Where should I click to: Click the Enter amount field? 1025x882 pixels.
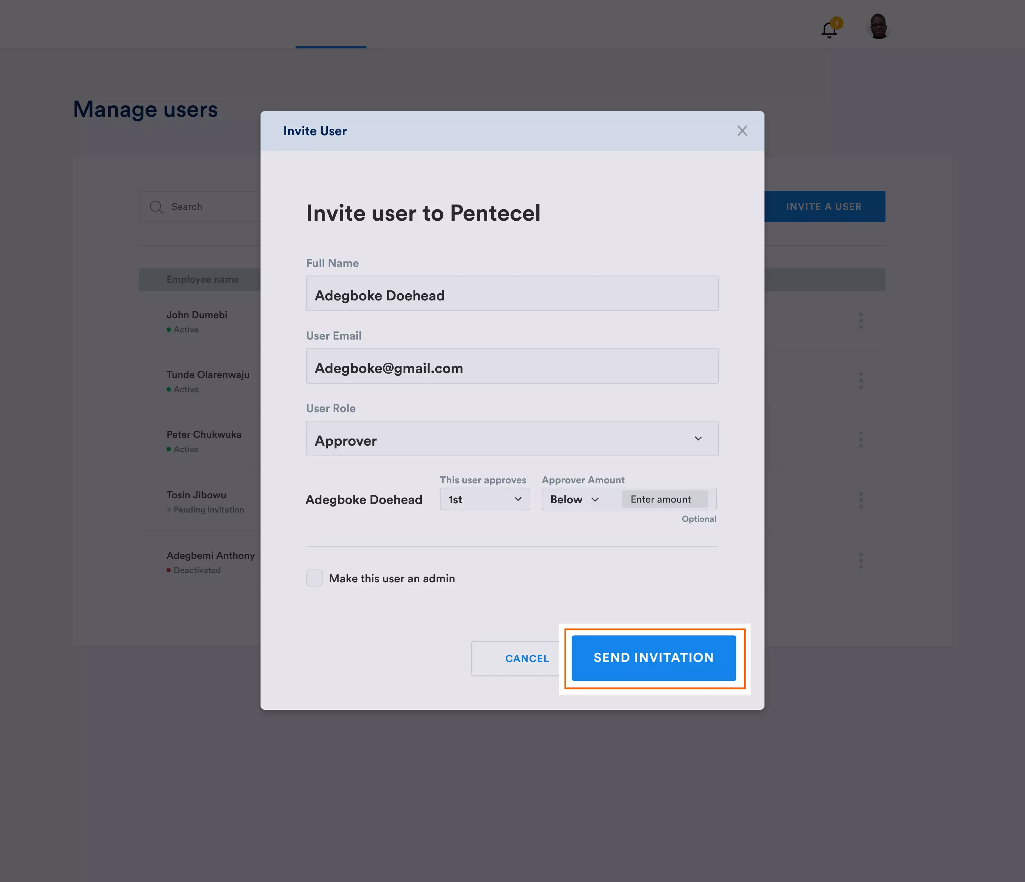665,500
